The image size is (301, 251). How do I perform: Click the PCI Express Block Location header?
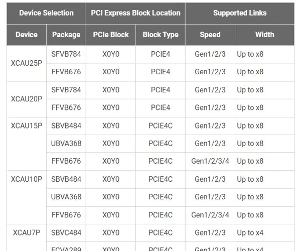point(135,13)
